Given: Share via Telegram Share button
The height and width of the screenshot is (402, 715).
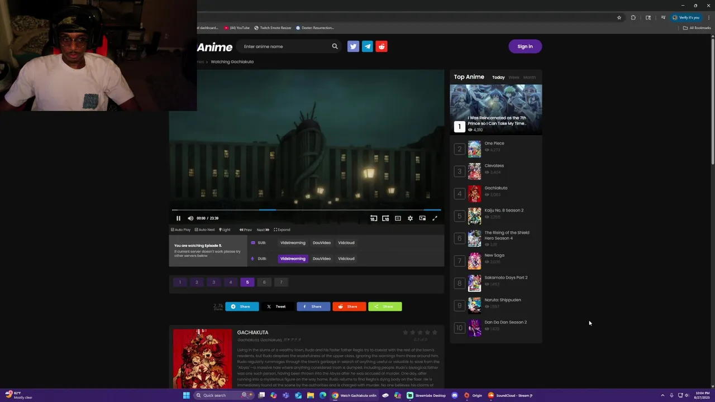Looking at the screenshot, I should (242, 307).
